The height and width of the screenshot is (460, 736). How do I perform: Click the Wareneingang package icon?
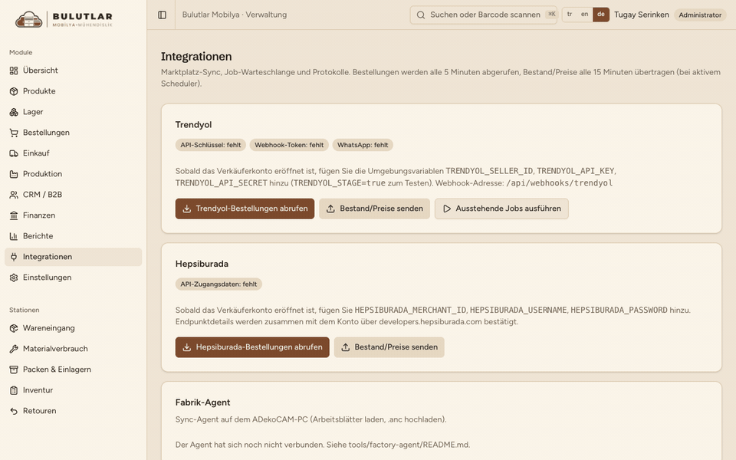14,328
